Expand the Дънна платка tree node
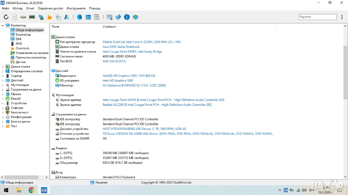 (x=3, y=67)
